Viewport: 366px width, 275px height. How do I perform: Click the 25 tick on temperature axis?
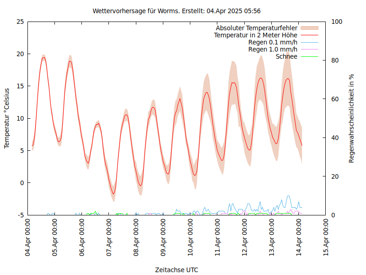point(19,22)
